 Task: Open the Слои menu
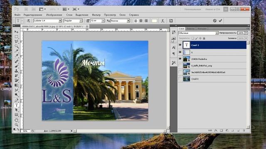click(x=69, y=15)
